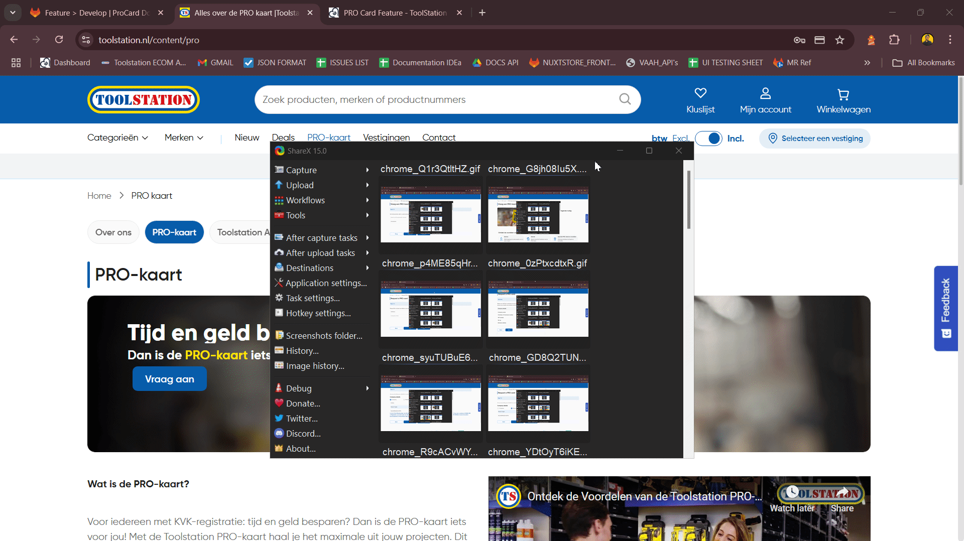
Task: Open ShareX Screenshots folder
Action: [324, 336]
